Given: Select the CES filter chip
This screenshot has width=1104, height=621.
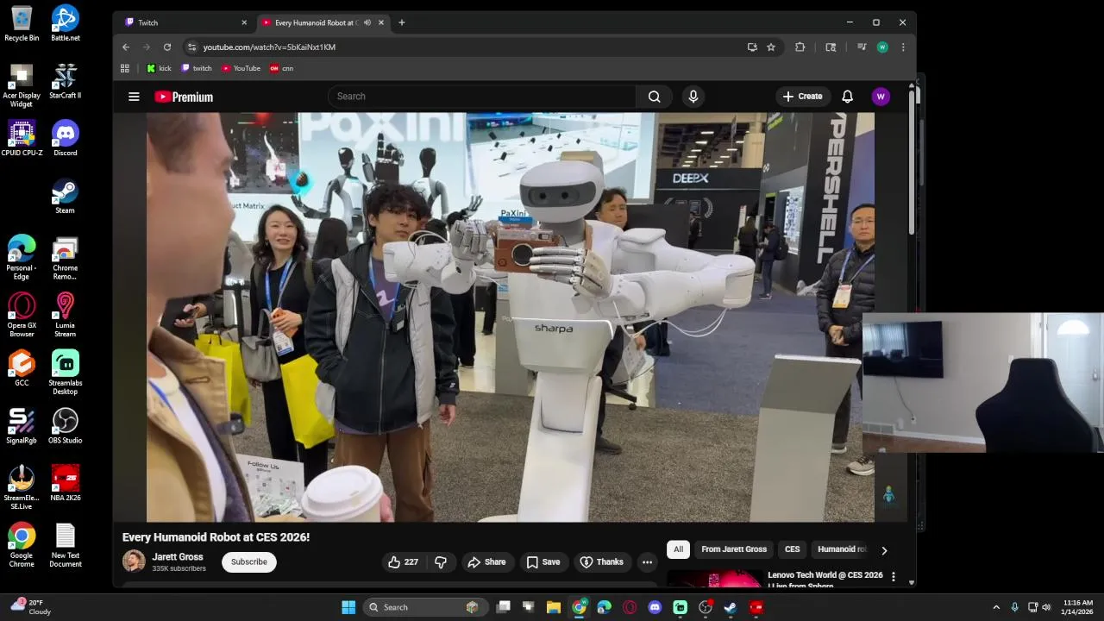Looking at the screenshot, I should [x=792, y=549].
